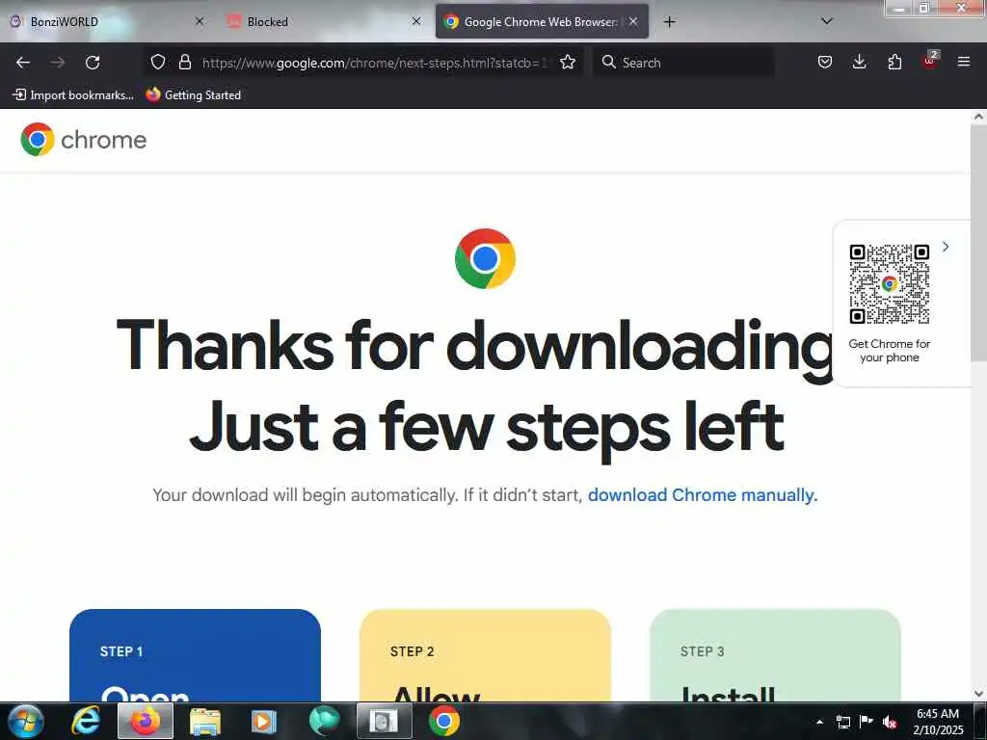The width and height of the screenshot is (987, 740).
Task: Open Action Center flag tray icon
Action: pos(867,722)
